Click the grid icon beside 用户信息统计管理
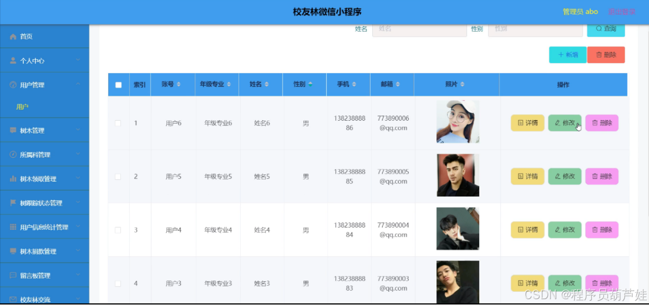 pyautogui.click(x=13, y=227)
